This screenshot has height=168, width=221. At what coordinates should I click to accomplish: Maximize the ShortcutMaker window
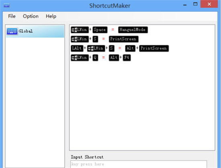click(x=195, y=4)
